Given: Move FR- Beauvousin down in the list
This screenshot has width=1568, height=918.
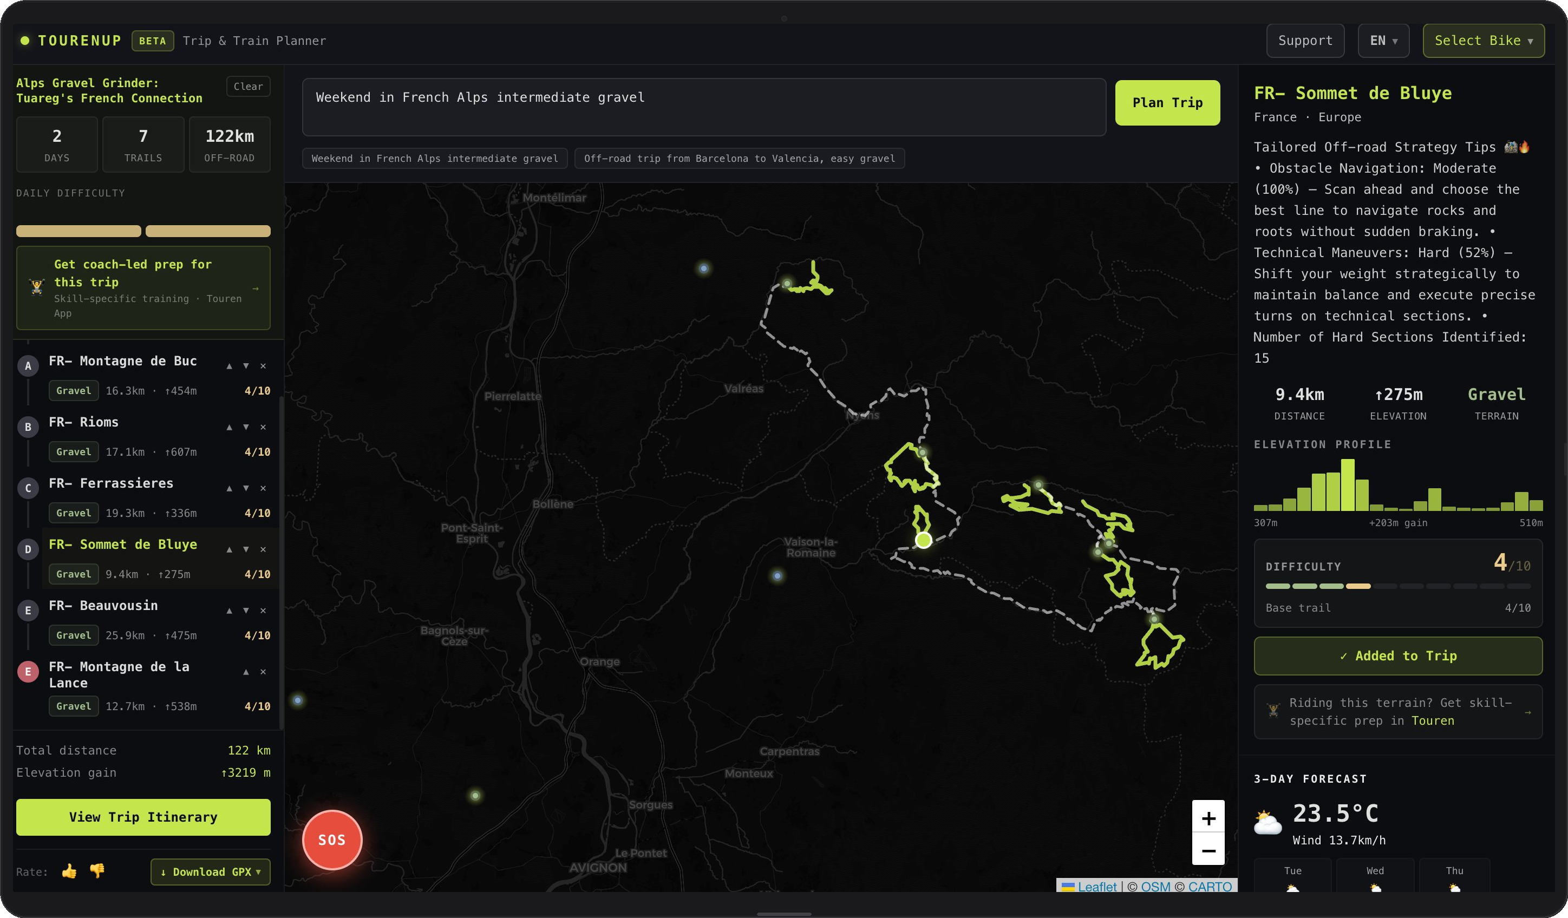Looking at the screenshot, I should click(x=246, y=611).
